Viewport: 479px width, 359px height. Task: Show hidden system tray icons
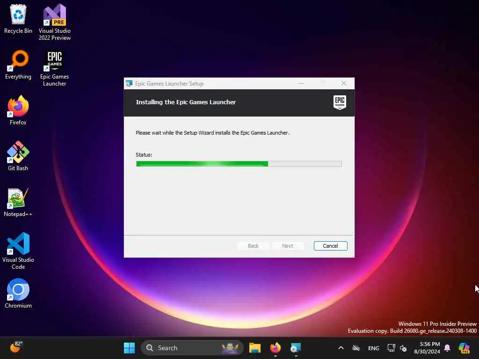click(341, 348)
